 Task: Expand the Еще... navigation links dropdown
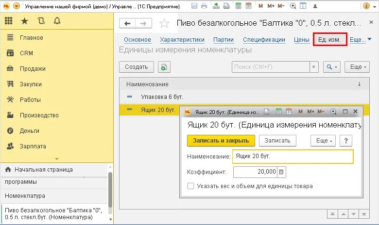(361, 40)
